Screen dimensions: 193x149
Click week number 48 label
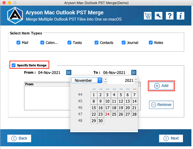pos(80,121)
